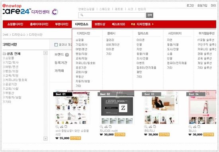This screenshot has height=152, width=219.
Task: Click the comment icon under Best 01 item
Action: click(x=66, y=127)
